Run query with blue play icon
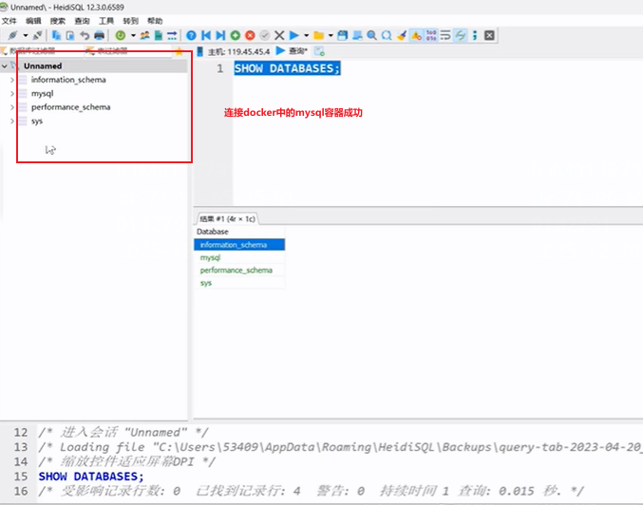The width and height of the screenshot is (643, 505). [294, 36]
